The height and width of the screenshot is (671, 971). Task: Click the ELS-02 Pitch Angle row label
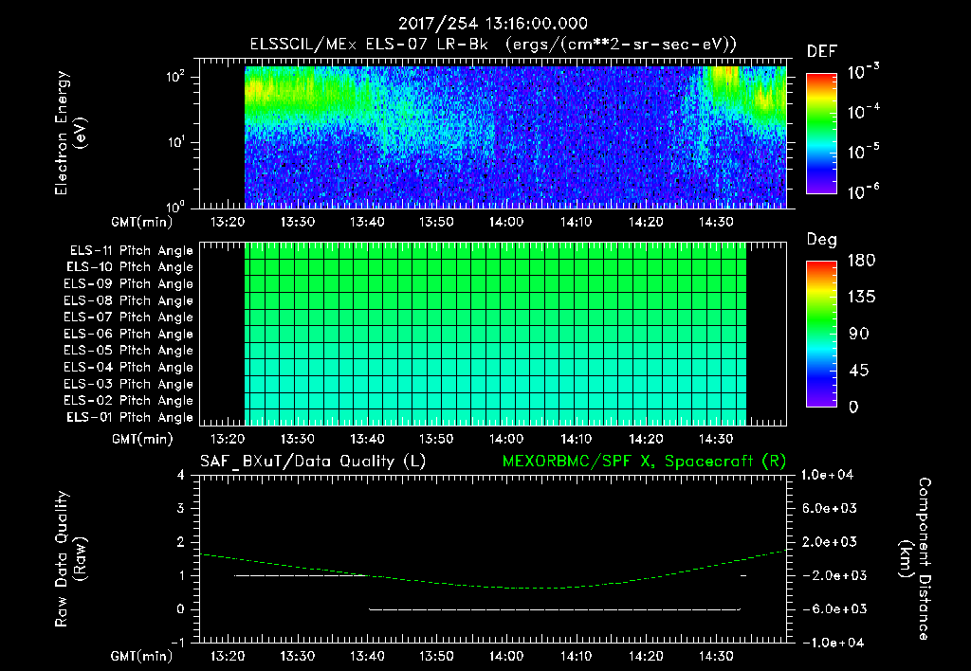[x=129, y=401]
